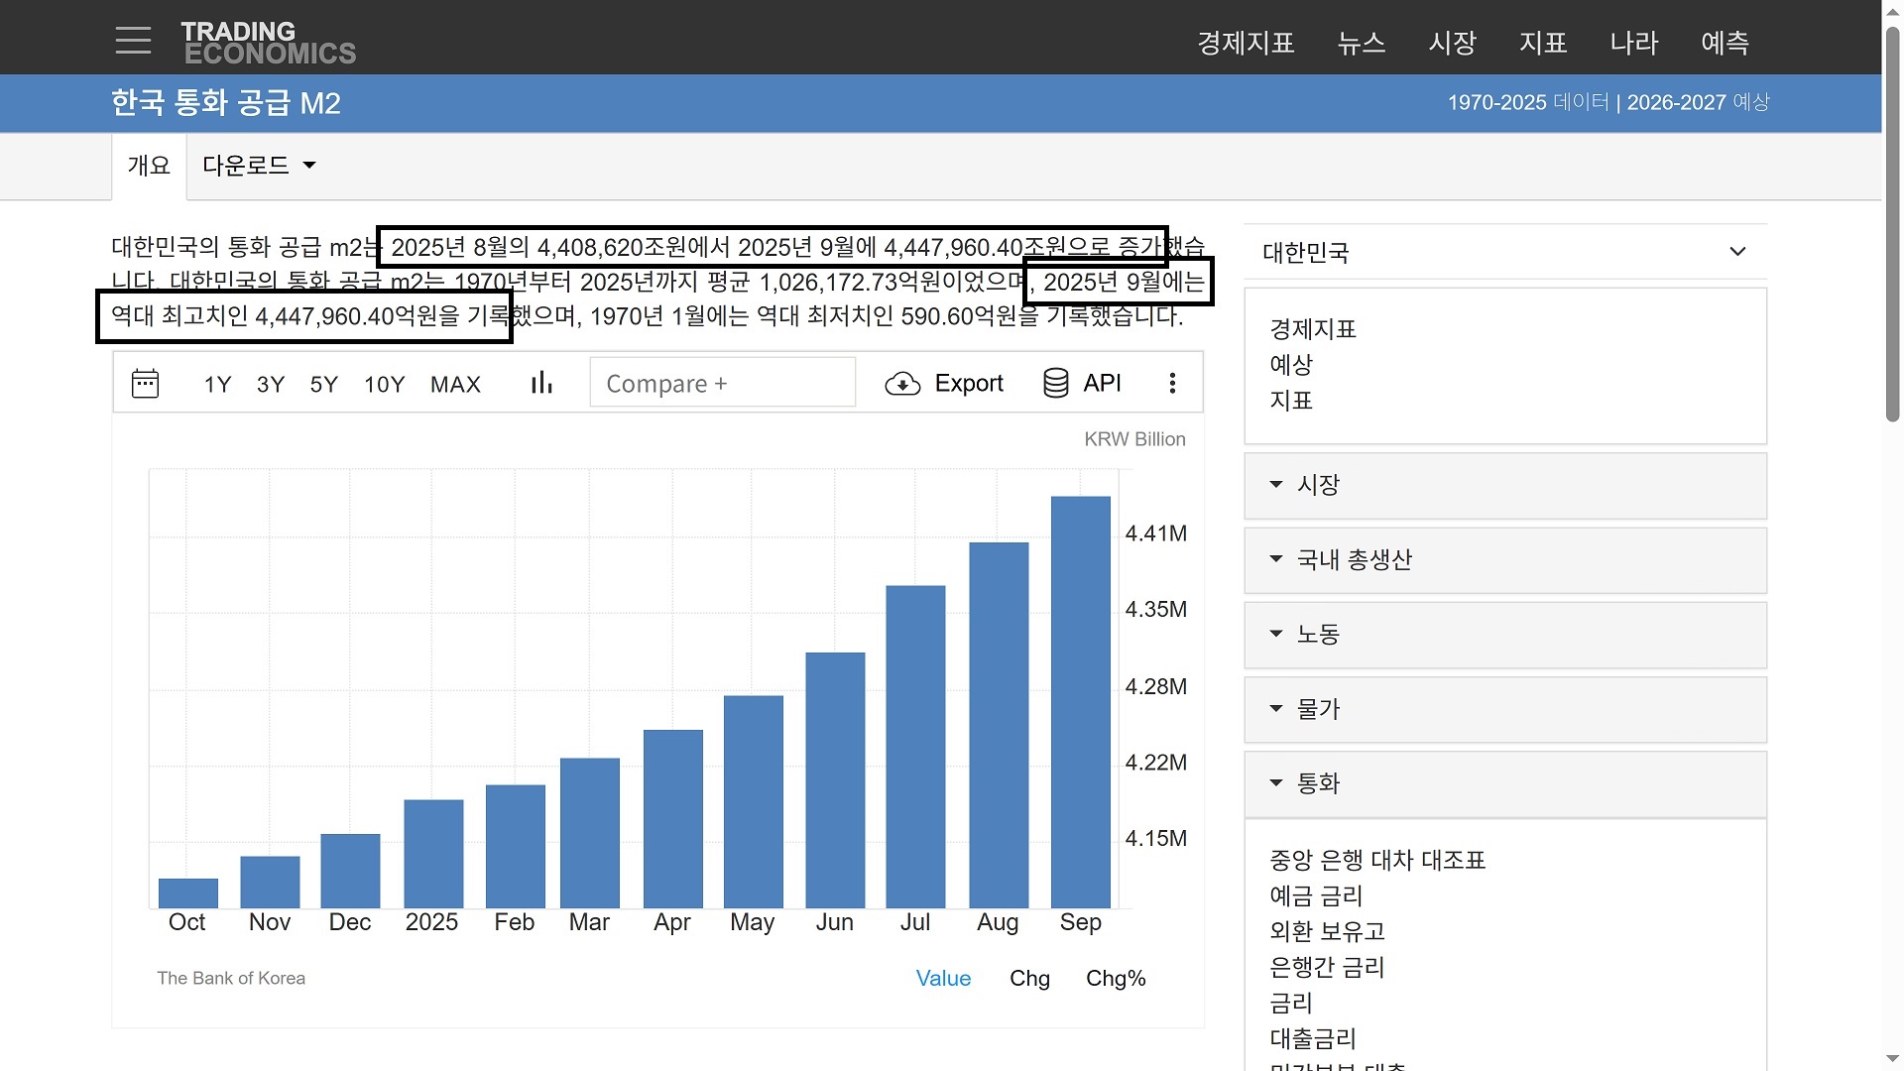Open the 대한민국 country dropdown
Screen dimensions: 1904x1071
pos(1504,252)
